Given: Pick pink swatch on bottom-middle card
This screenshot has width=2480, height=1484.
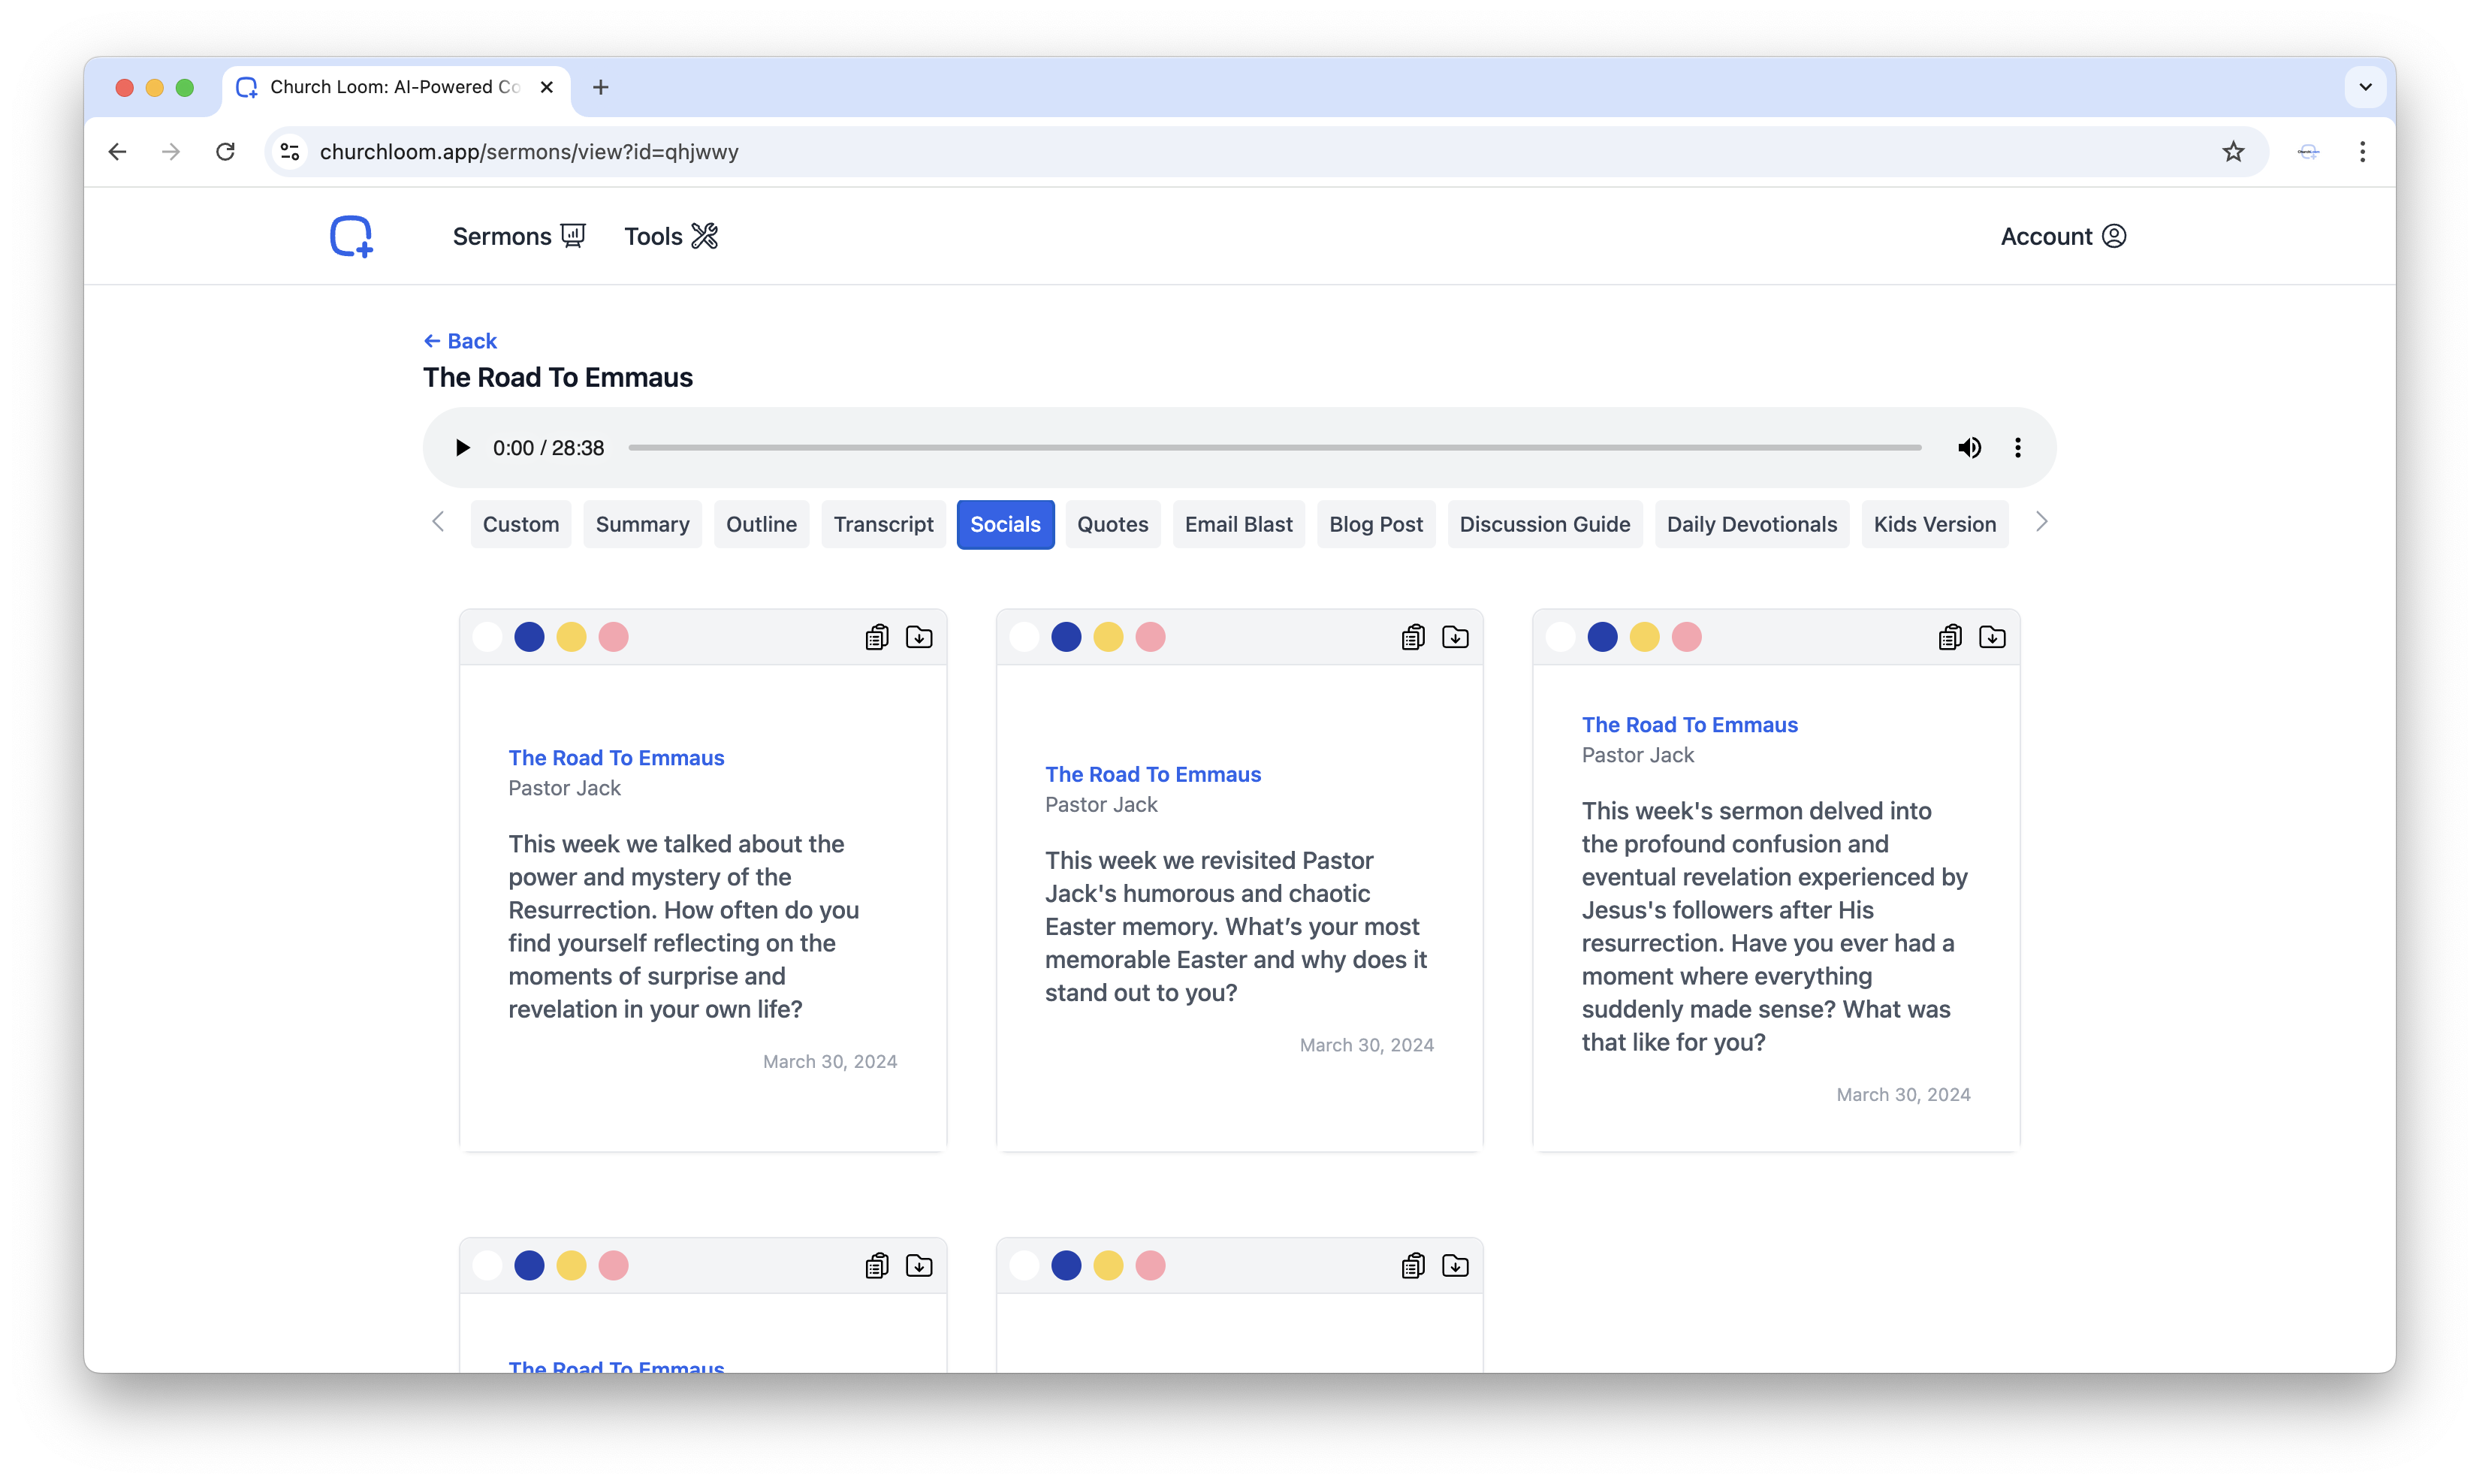Looking at the screenshot, I should (x=1150, y=1266).
